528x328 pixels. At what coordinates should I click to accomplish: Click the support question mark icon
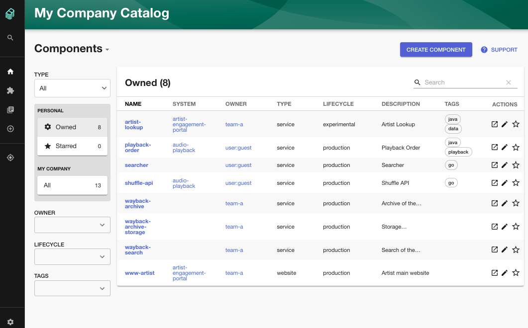pyautogui.click(x=484, y=50)
